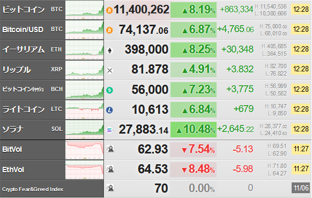Click the Solana icon
The height and width of the screenshot is (198, 312).
coord(109,130)
